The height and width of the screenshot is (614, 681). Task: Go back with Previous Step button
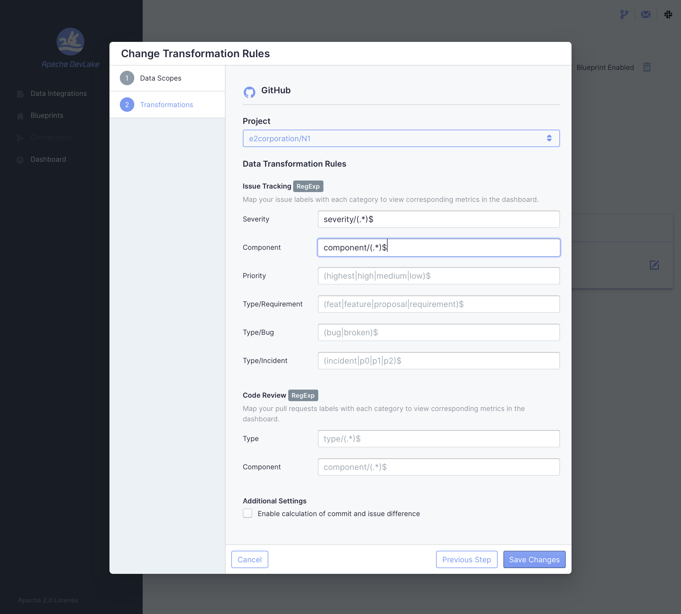point(466,559)
